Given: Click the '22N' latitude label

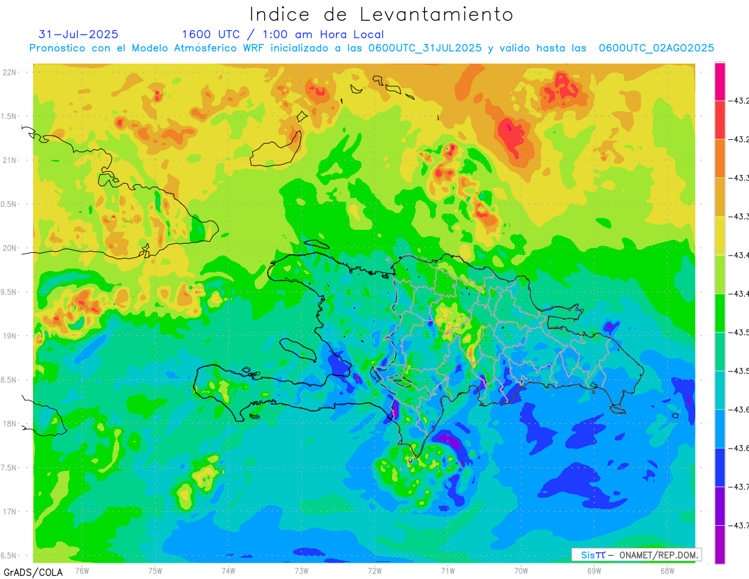Looking at the screenshot, I should [9, 72].
